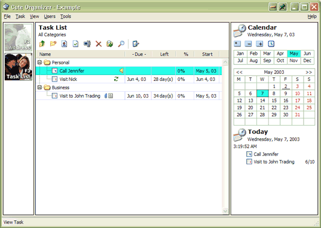This screenshot has width=321, height=228.
Task: Go to previous month with << arrow
Action: tap(239, 72)
